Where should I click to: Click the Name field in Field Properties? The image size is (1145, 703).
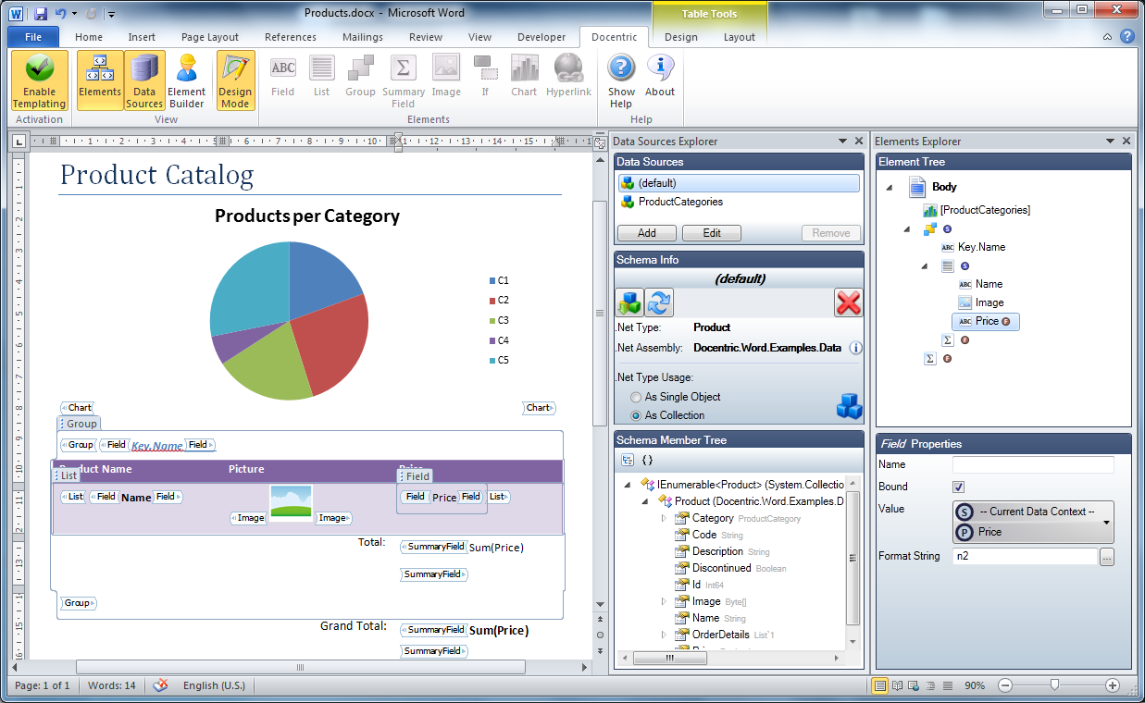(x=1034, y=465)
